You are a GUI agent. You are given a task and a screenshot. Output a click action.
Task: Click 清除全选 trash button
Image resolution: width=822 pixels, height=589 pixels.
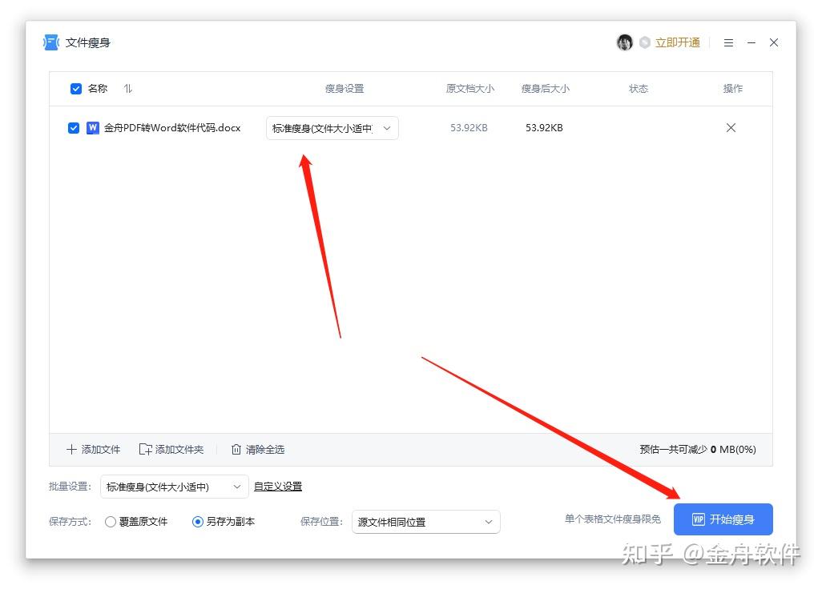tap(258, 449)
